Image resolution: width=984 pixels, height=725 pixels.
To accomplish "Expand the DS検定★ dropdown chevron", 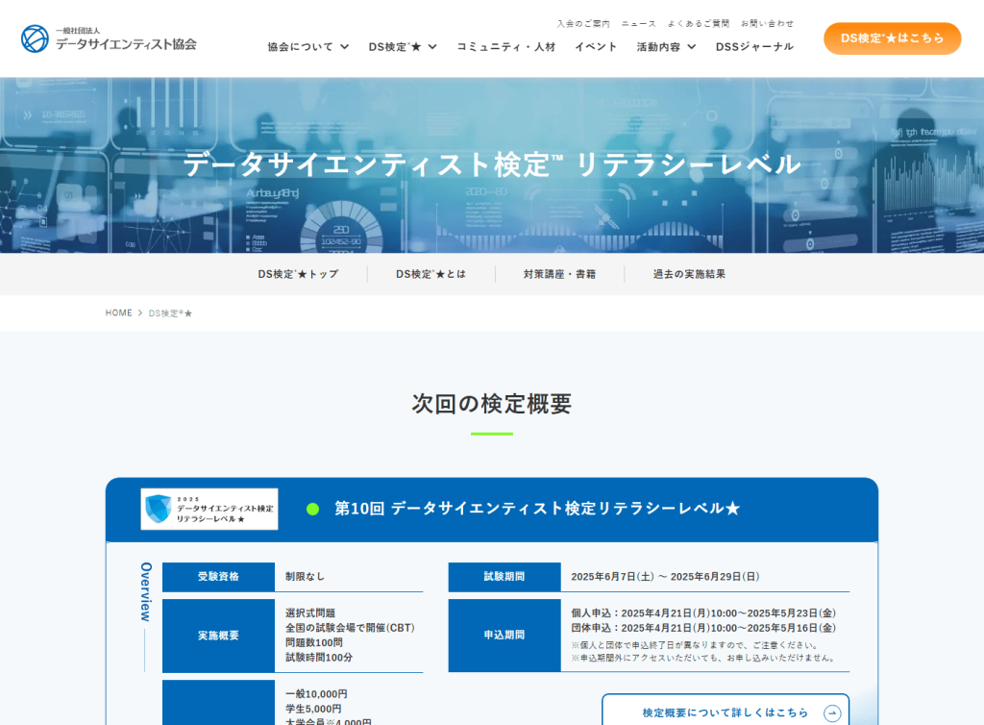I will pos(432,46).
